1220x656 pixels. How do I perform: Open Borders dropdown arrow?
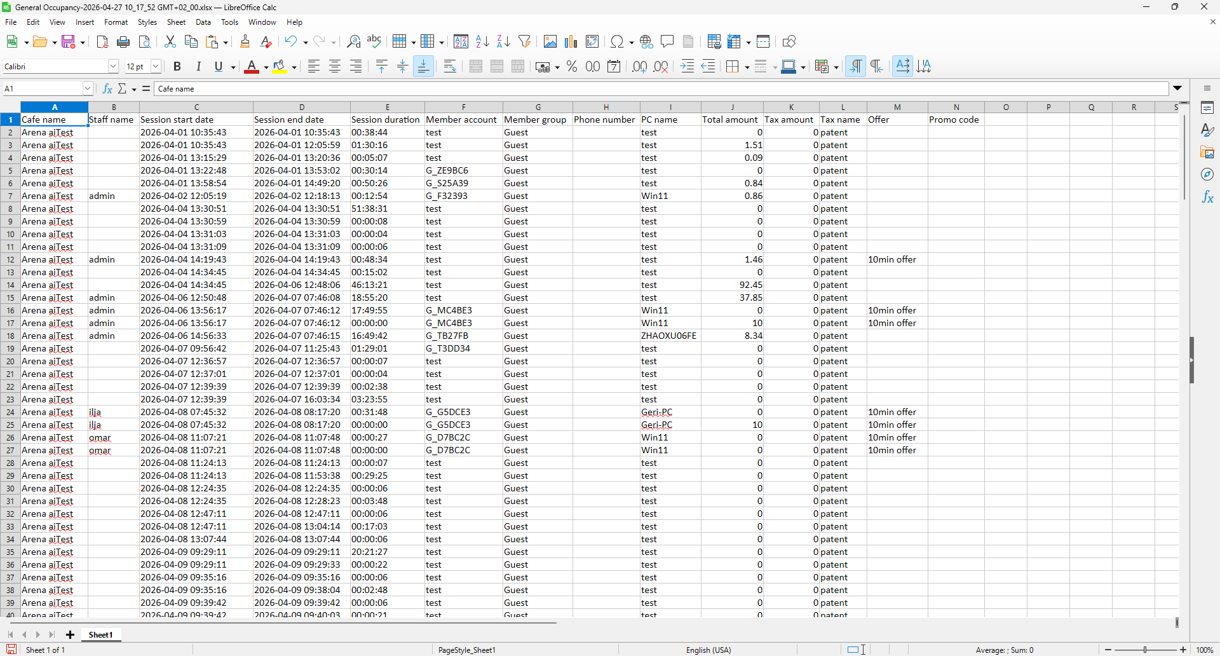point(747,67)
